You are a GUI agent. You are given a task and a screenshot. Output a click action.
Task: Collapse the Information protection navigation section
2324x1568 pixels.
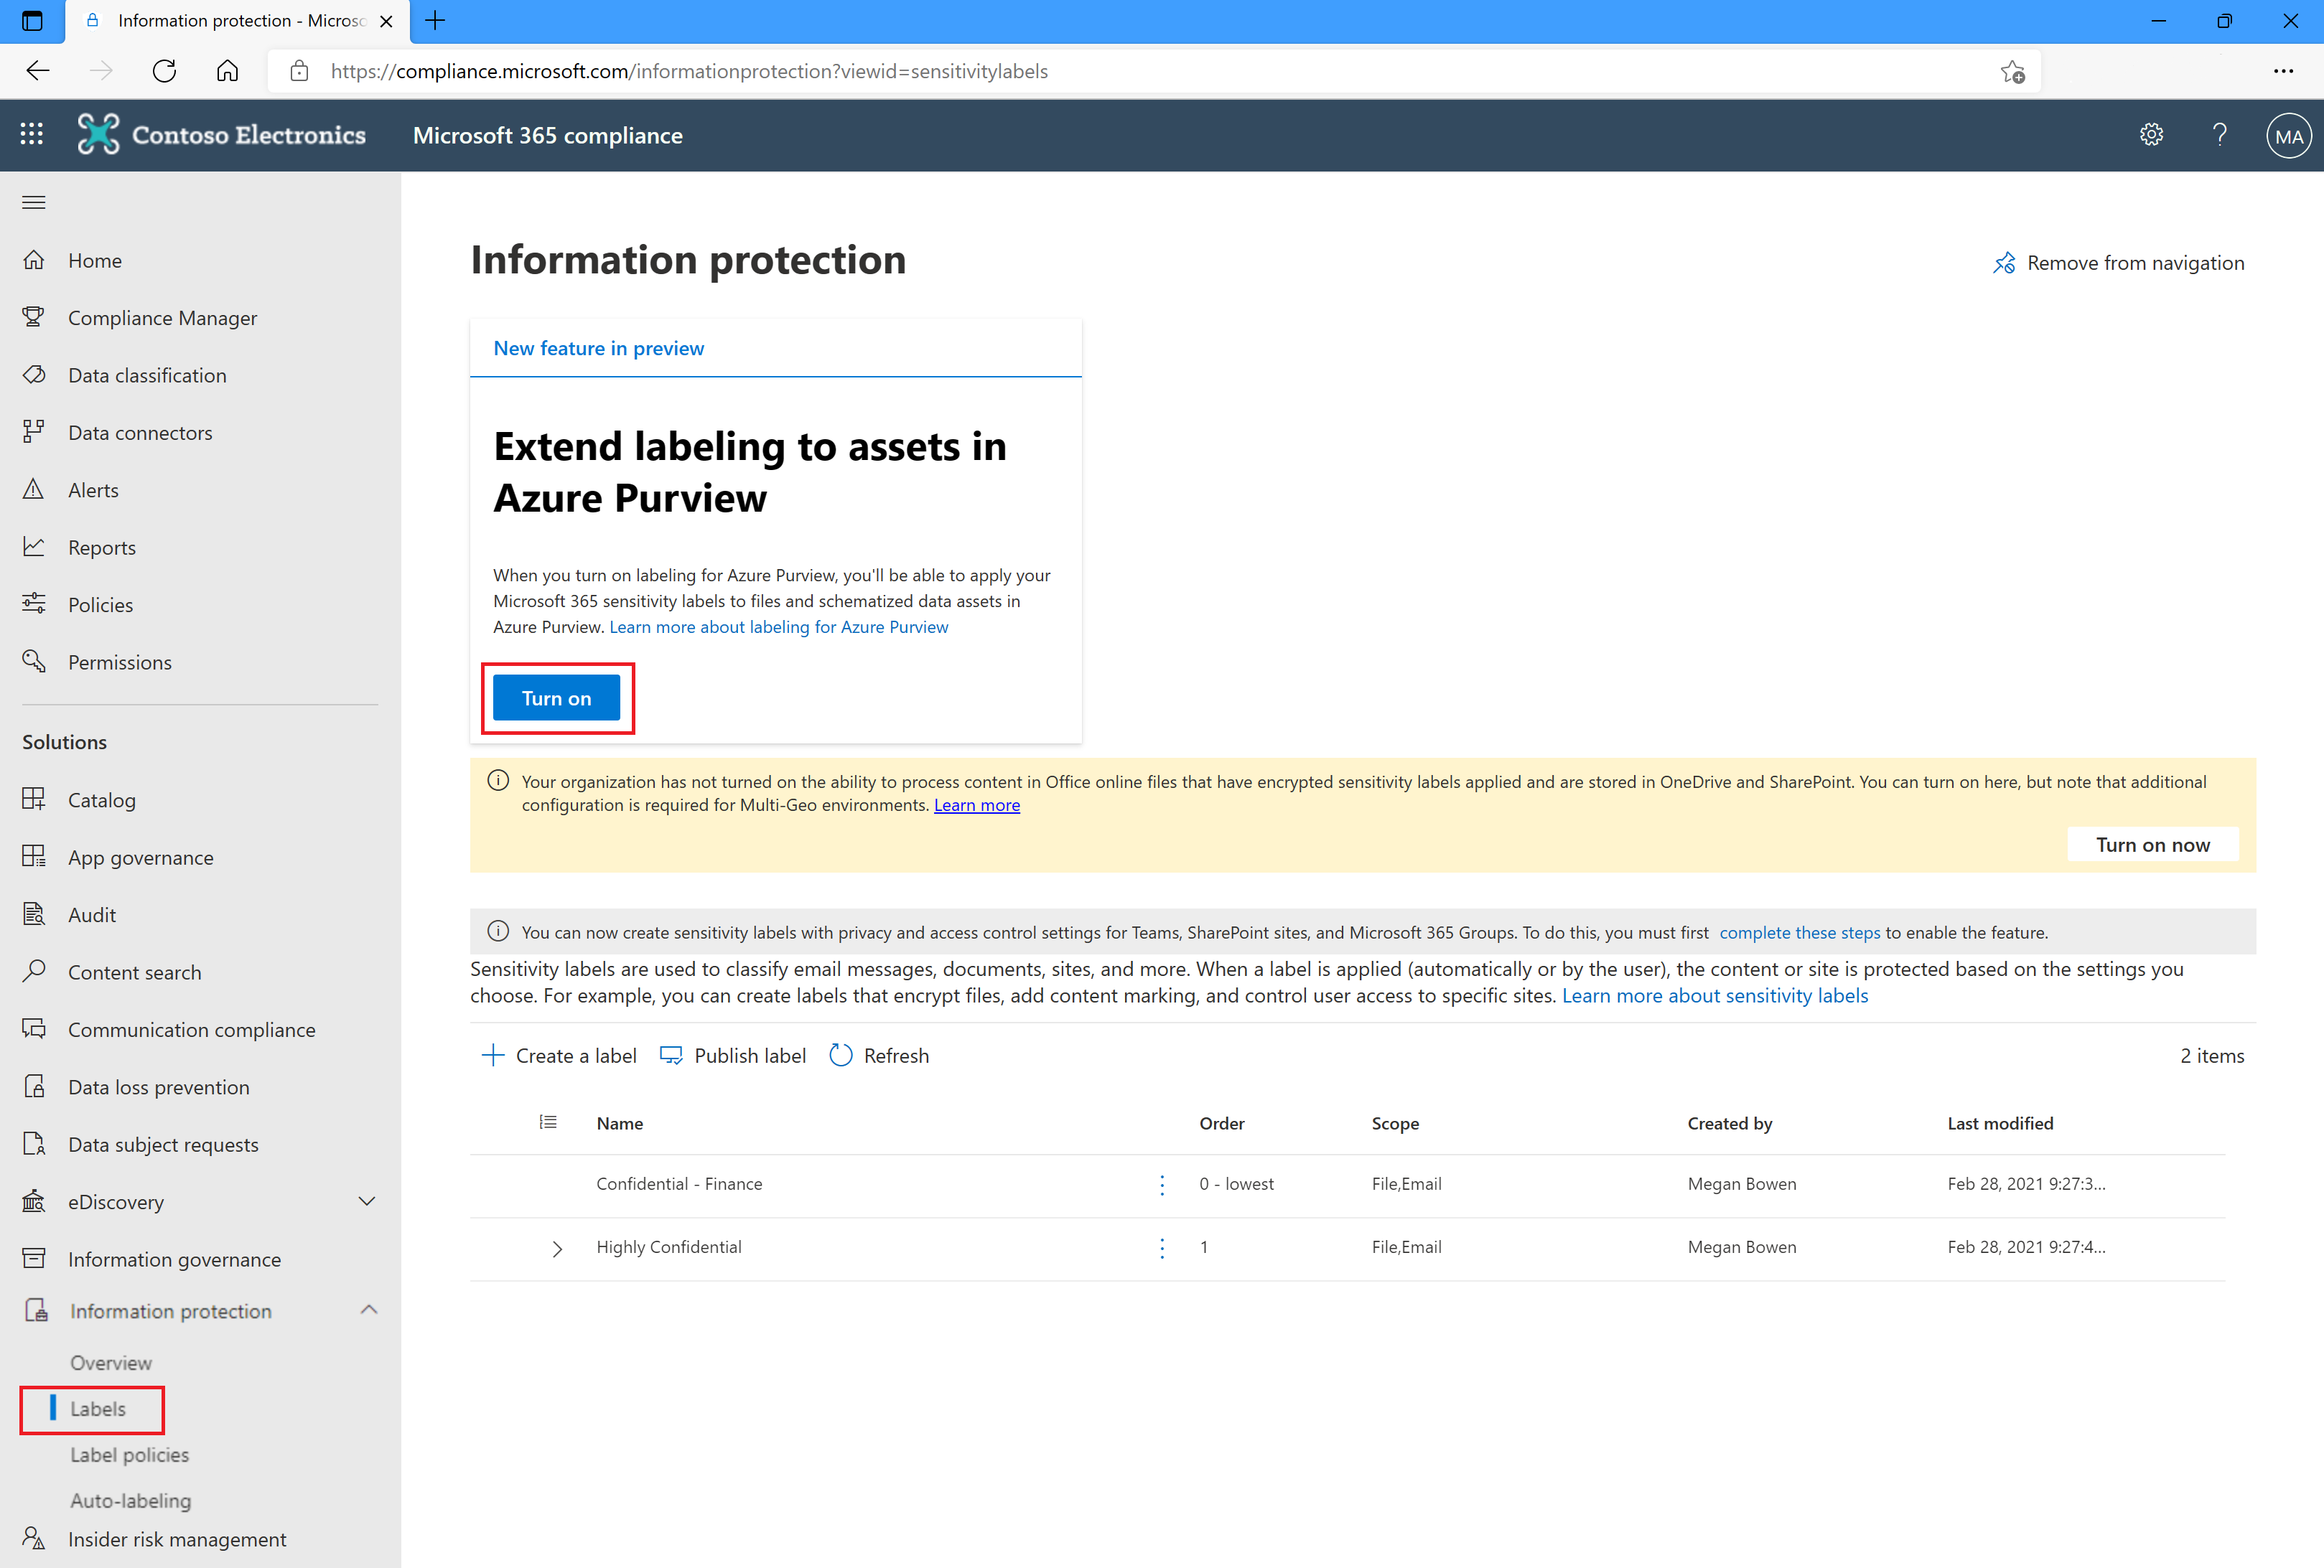tap(368, 1310)
